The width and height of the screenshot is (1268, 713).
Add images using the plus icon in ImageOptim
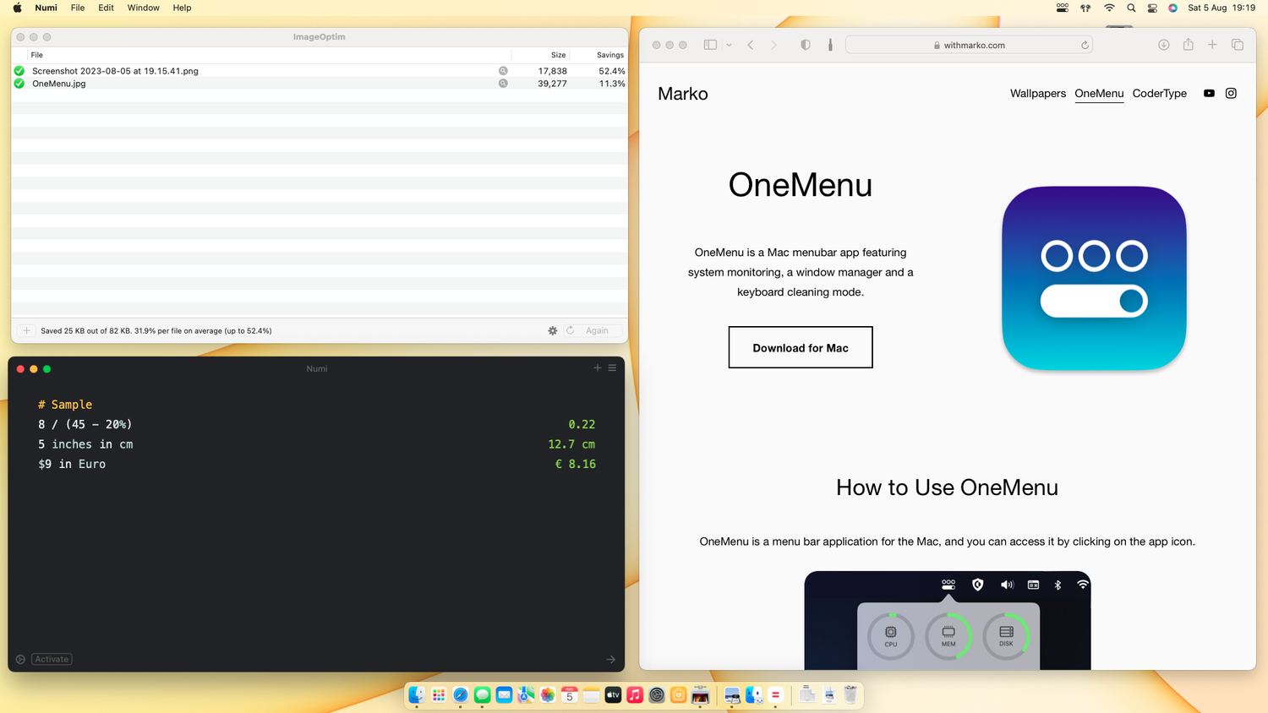(26, 330)
